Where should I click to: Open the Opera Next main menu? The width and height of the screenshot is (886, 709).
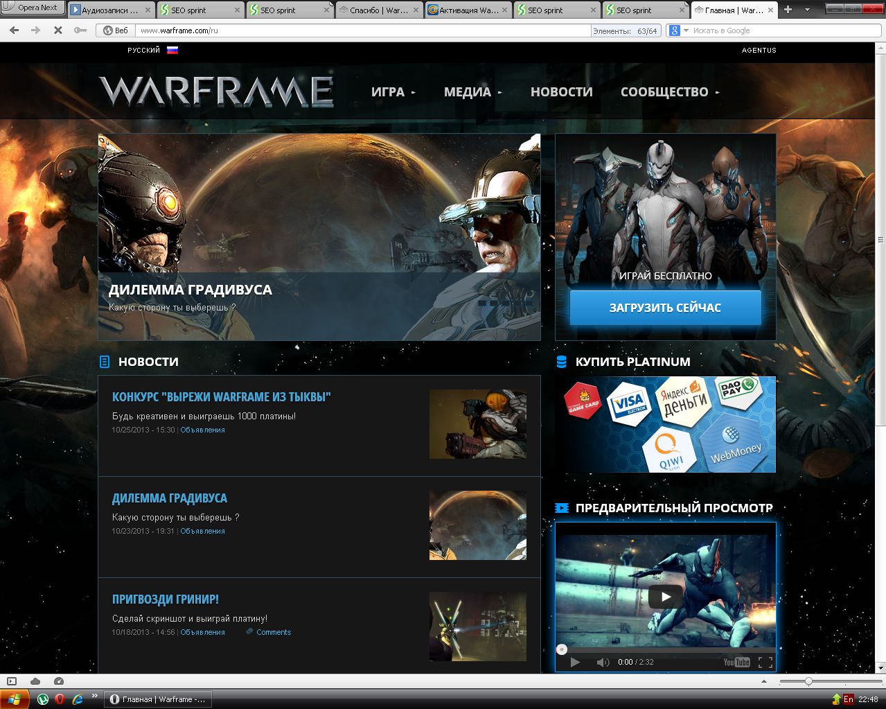coord(33,8)
